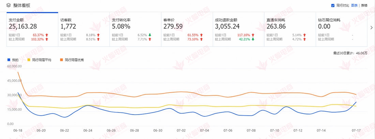Expand more metrics with right chevron
Image resolution: width=375 pixels, height=139 pixels.
(x=372, y=28)
